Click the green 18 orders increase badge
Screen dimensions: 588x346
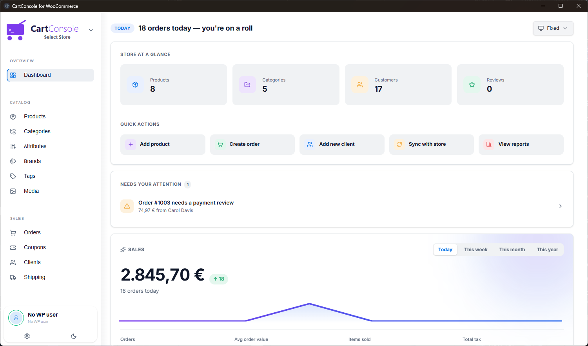pyautogui.click(x=219, y=279)
